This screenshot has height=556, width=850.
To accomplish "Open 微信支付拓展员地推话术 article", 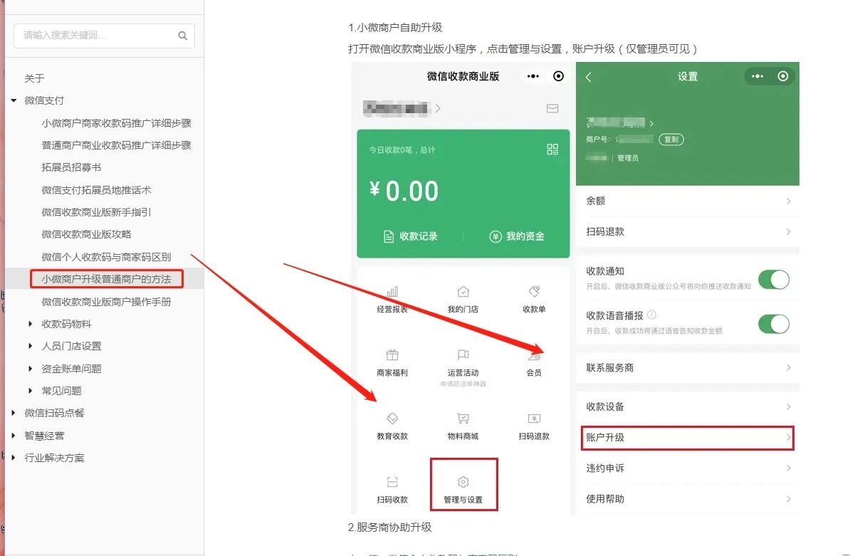I will pyautogui.click(x=97, y=190).
